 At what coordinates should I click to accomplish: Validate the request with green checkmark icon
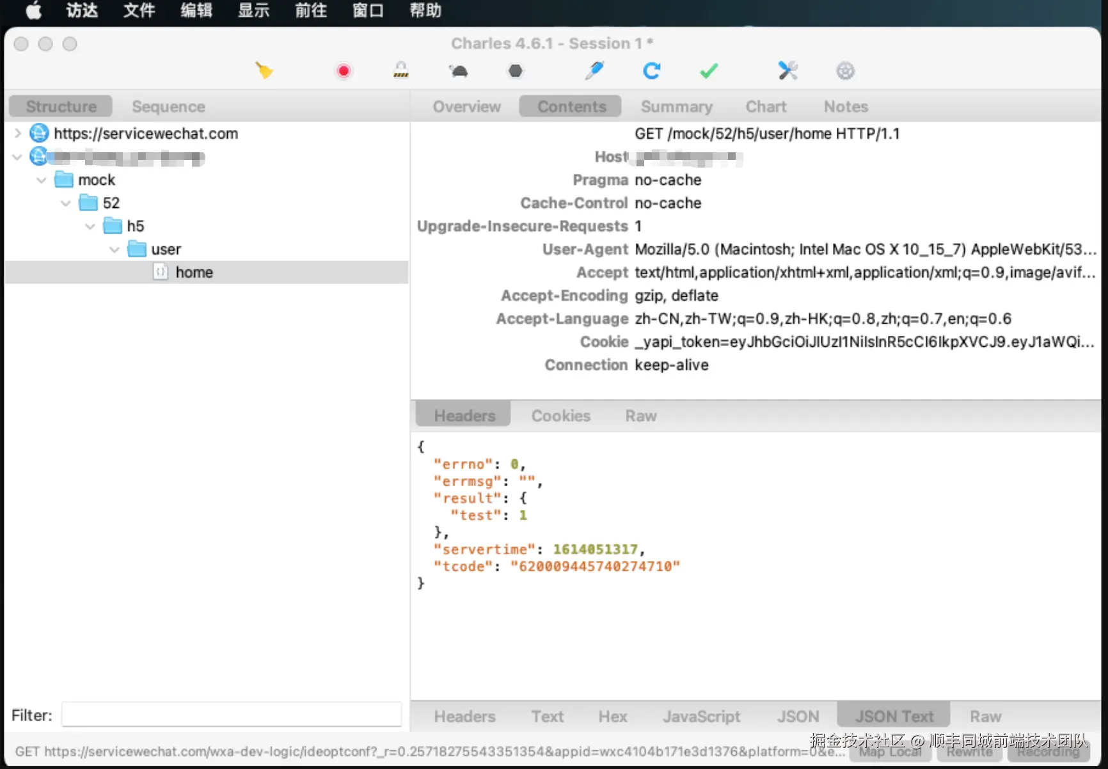point(709,70)
